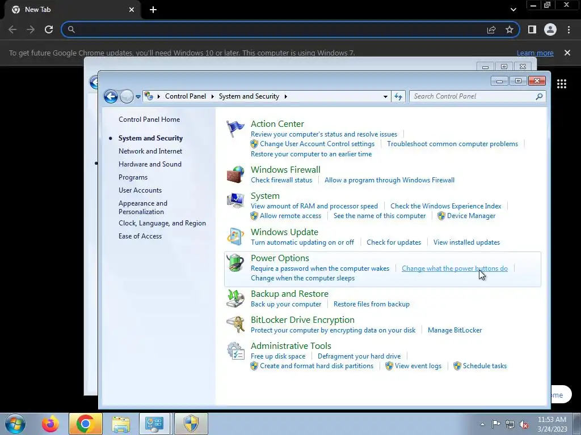Image resolution: width=581 pixels, height=435 pixels.
Task: Open Manage BitLocker link
Action: [x=454, y=330]
